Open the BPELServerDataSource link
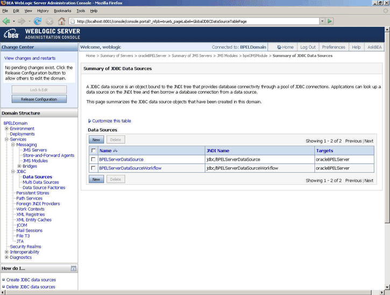The height and width of the screenshot is (295, 390). pos(122,160)
